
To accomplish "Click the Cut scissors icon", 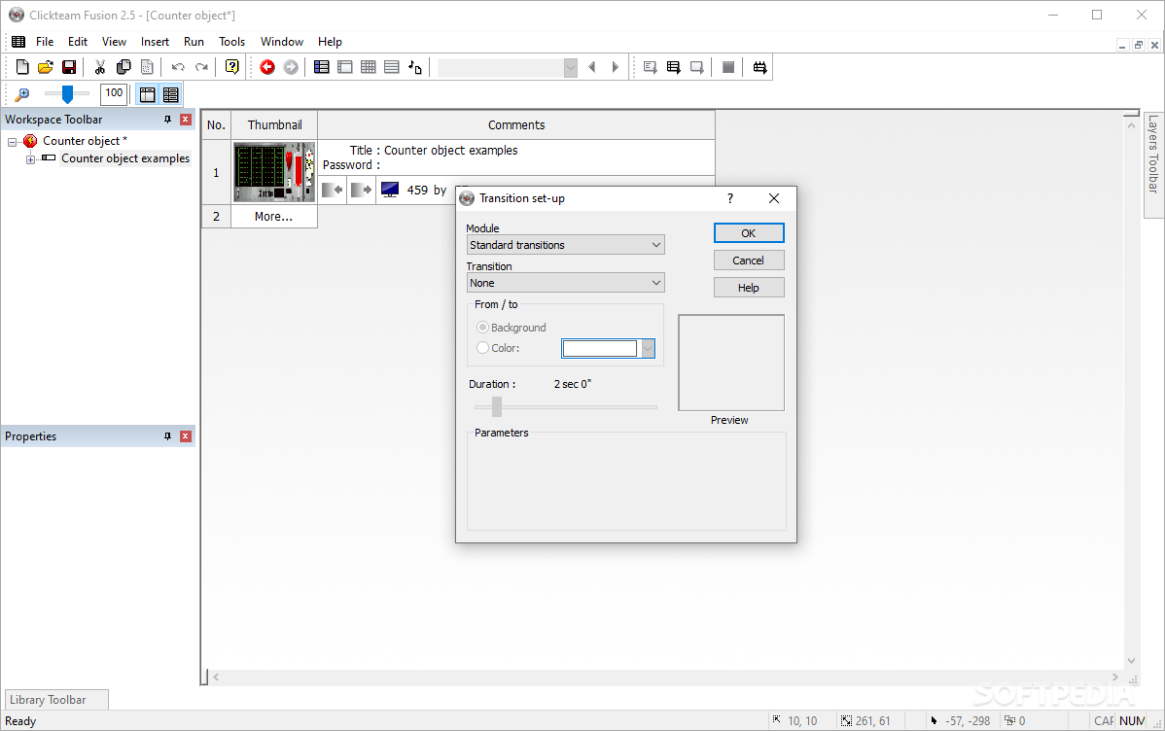I will pos(99,68).
